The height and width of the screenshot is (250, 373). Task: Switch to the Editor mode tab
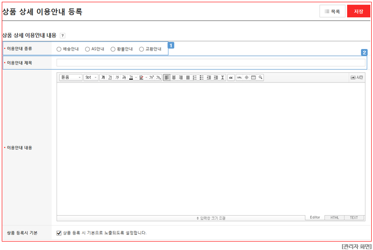tap(315, 217)
